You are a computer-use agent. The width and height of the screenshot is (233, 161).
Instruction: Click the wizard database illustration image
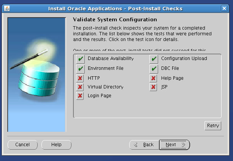(36, 74)
